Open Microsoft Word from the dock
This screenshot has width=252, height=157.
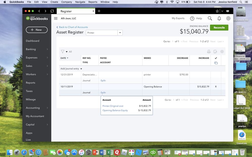(103, 152)
